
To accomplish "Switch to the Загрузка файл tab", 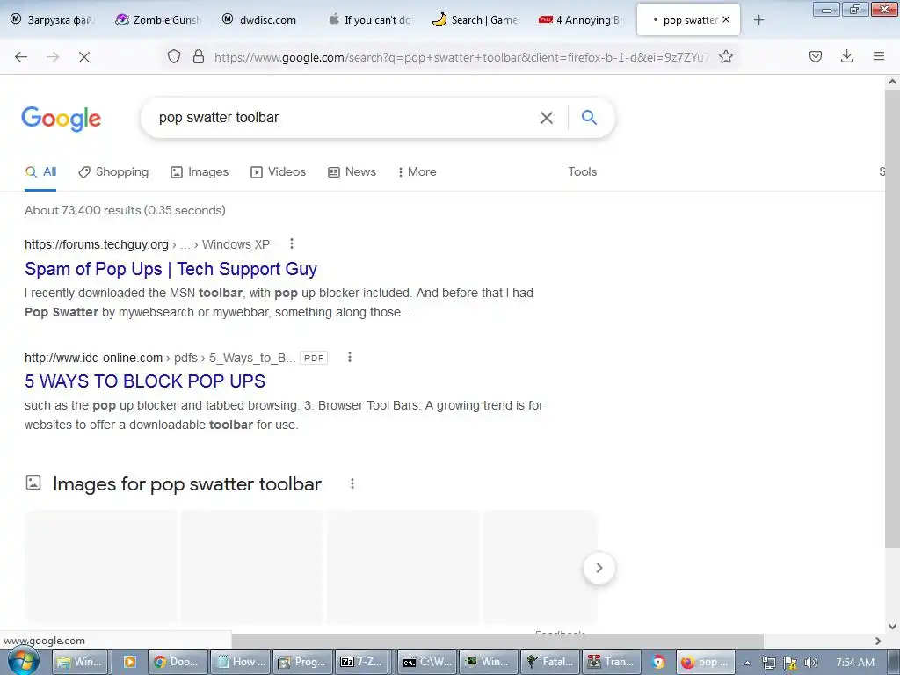I will 53,20.
